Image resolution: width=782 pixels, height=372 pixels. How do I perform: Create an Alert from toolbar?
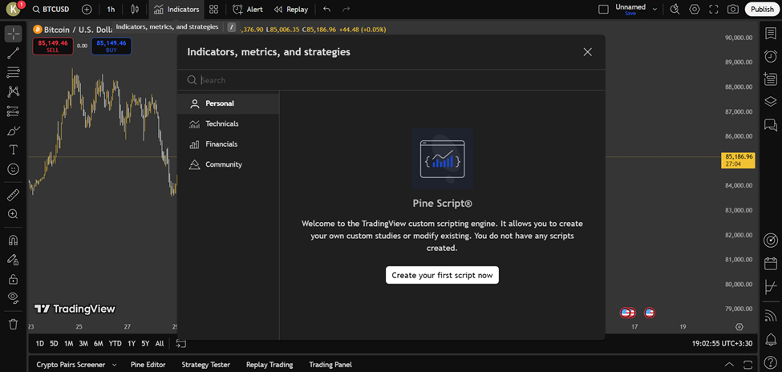(x=248, y=10)
